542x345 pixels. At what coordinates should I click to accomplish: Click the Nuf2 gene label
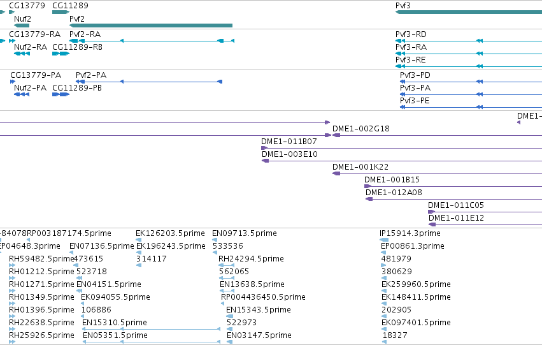point(22,18)
